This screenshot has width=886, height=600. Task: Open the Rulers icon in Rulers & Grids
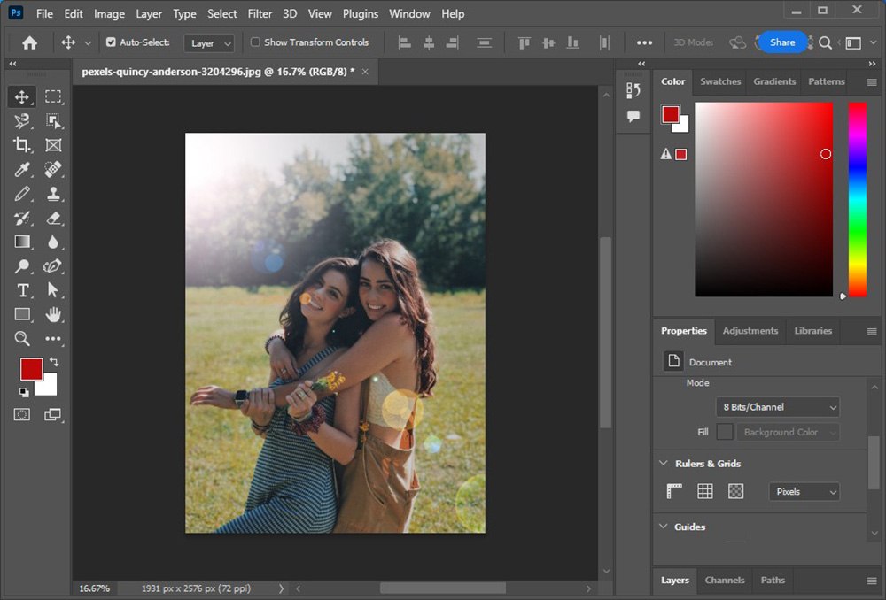click(x=673, y=490)
